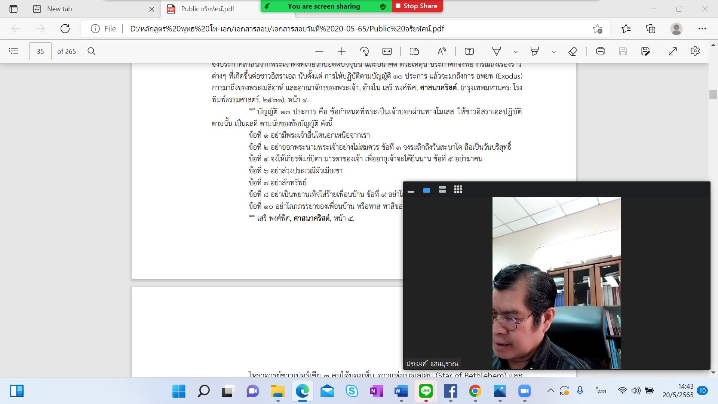This screenshot has height=404, width=718.
Task: Select the Draw pen tool
Action: pos(497,51)
